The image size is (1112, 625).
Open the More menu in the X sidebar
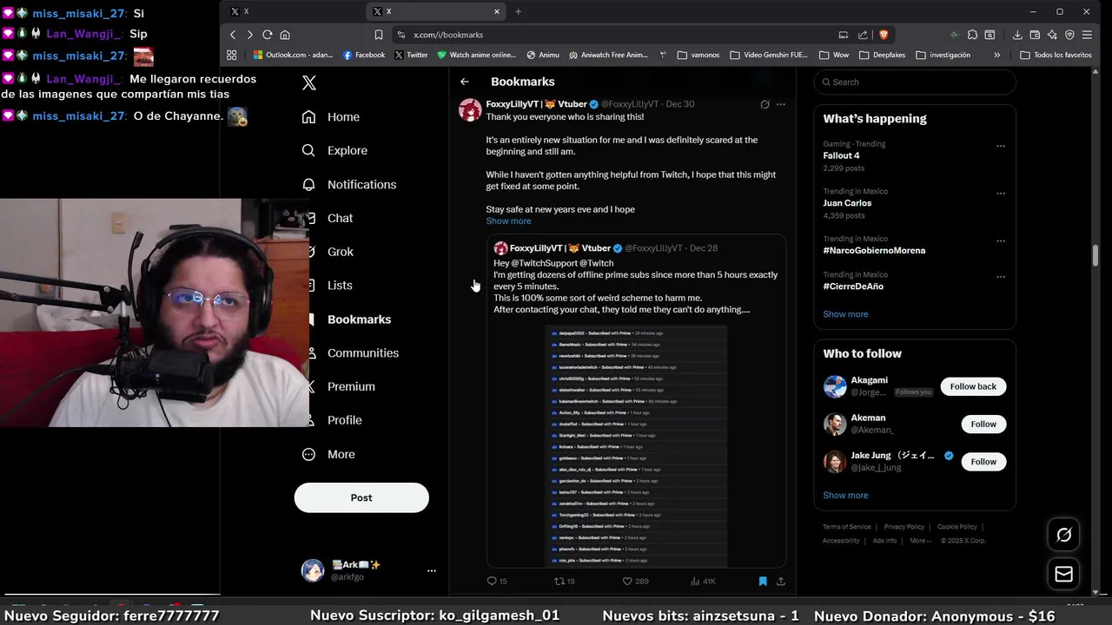(328, 454)
